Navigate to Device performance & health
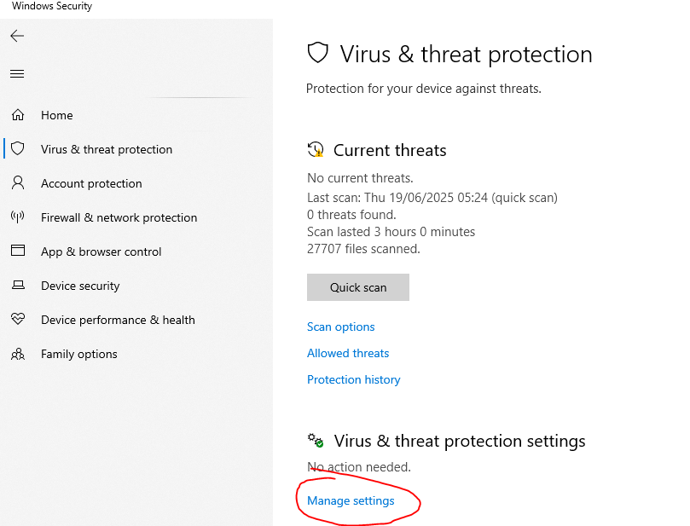This screenshot has width=690, height=526. (x=118, y=320)
